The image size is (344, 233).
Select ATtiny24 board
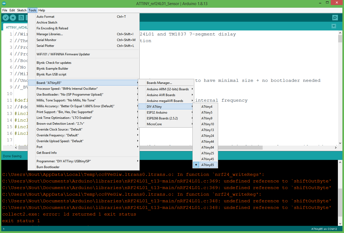[205, 136]
